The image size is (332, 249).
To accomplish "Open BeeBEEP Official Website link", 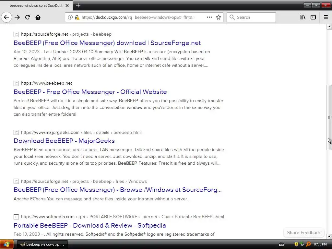I will click(90, 92).
